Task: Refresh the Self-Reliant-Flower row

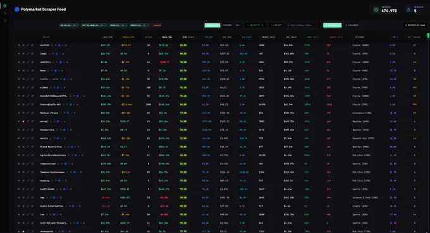Action: [32, 223]
